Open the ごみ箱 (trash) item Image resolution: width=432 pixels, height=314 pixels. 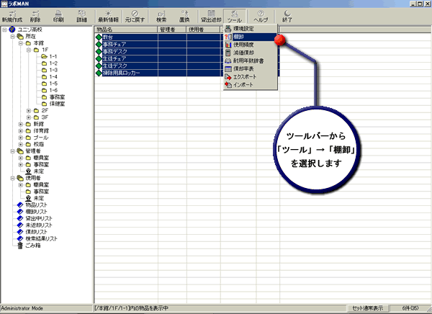pyautogui.click(x=30, y=246)
